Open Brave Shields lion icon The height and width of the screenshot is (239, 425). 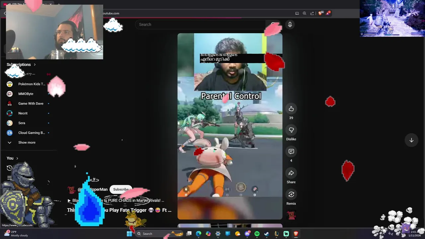(x=320, y=13)
